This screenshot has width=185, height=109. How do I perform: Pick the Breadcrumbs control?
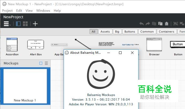click(130, 44)
